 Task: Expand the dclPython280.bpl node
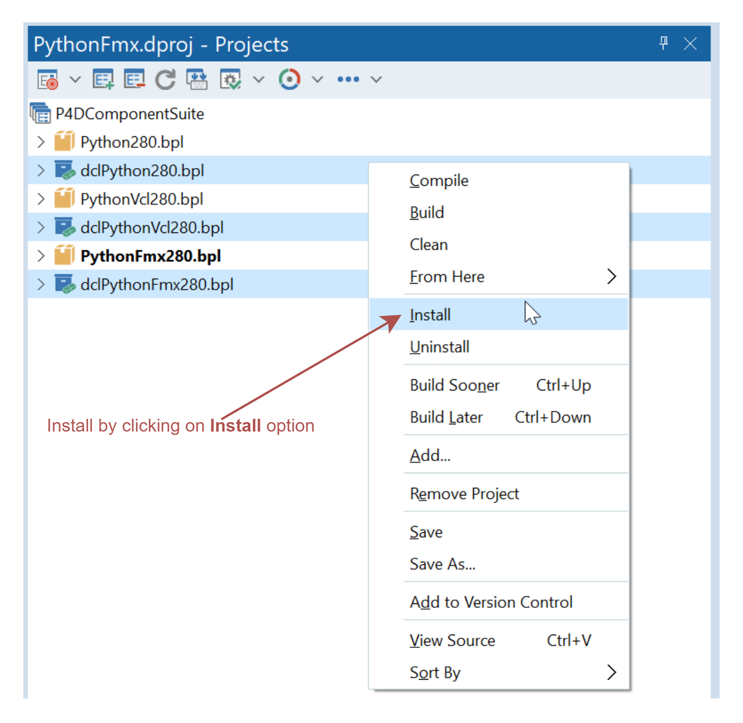[x=41, y=170]
